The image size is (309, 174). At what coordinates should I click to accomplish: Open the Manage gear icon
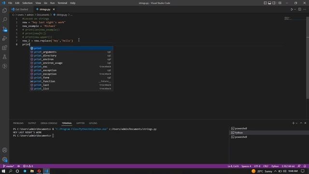click(4, 159)
